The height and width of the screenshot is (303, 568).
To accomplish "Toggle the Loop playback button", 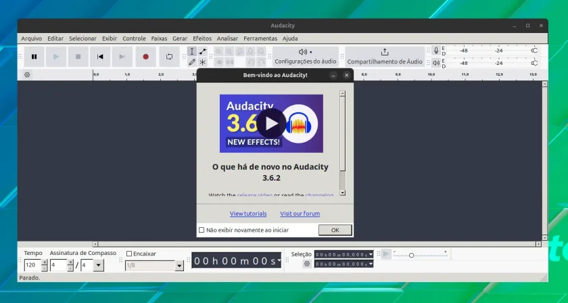I will pos(169,57).
